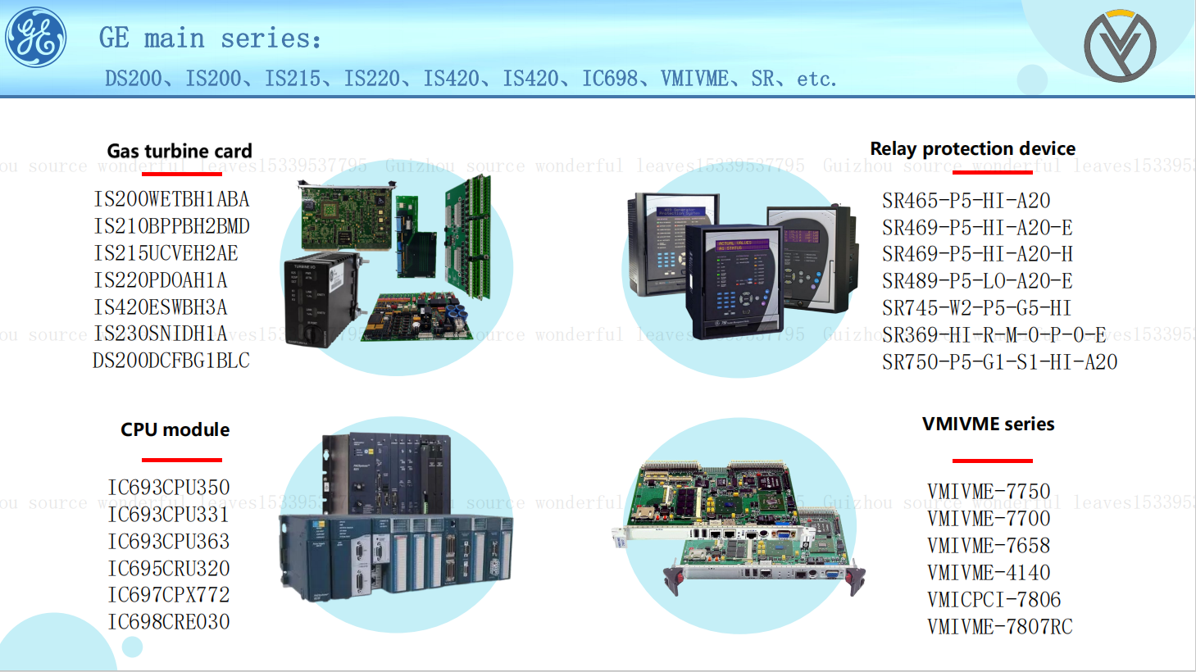Select CPU model IC693CPU350
This screenshot has width=1196, height=672.
(x=168, y=488)
